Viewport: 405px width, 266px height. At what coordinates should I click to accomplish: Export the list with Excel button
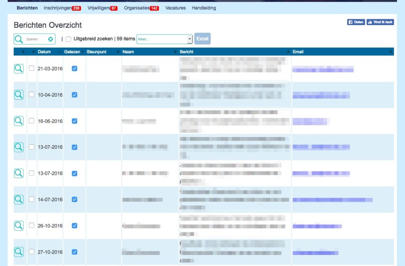(x=202, y=39)
